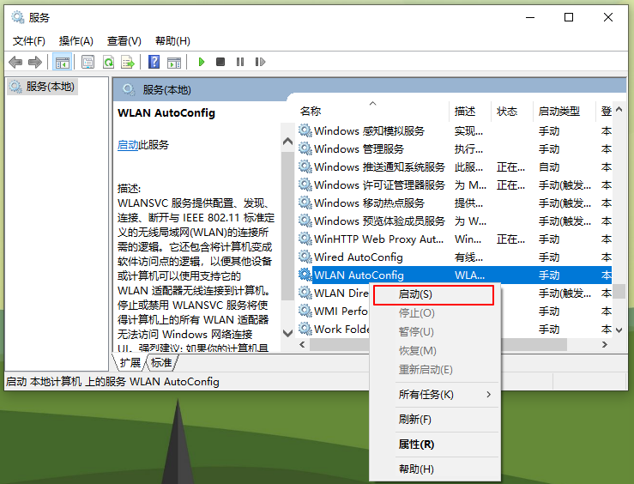This screenshot has width=634, height=484.
Task: Toggle the show/hide console tree icon
Action: pyautogui.click(x=62, y=62)
